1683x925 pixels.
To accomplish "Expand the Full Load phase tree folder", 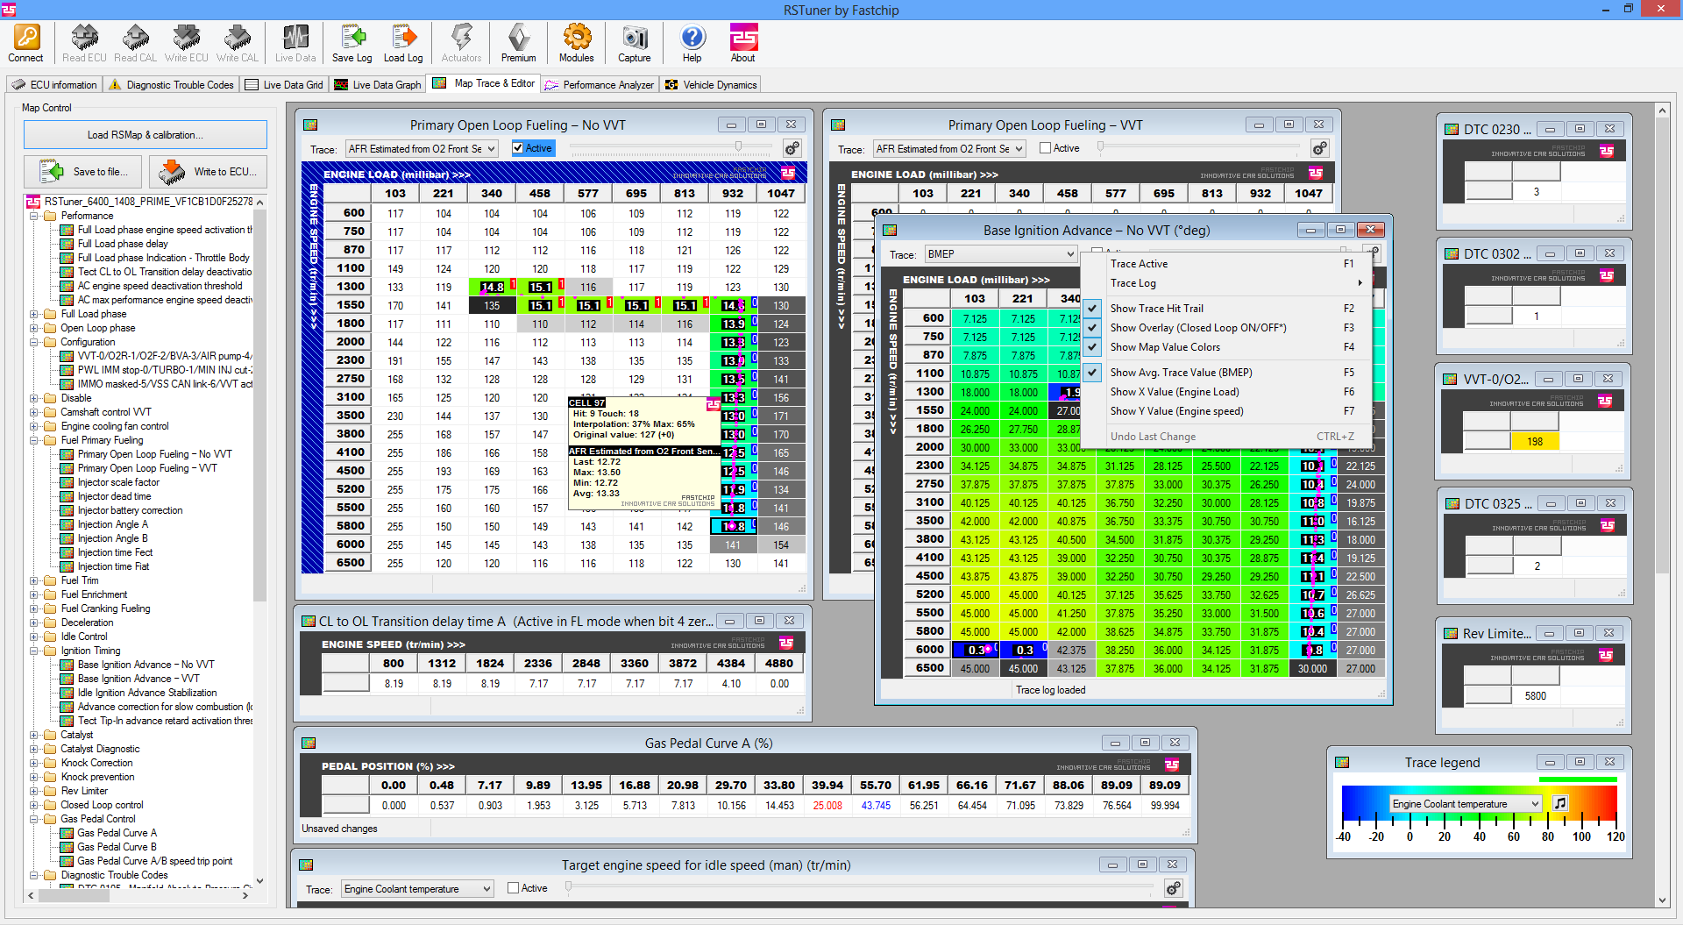I will [x=34, y=314].
